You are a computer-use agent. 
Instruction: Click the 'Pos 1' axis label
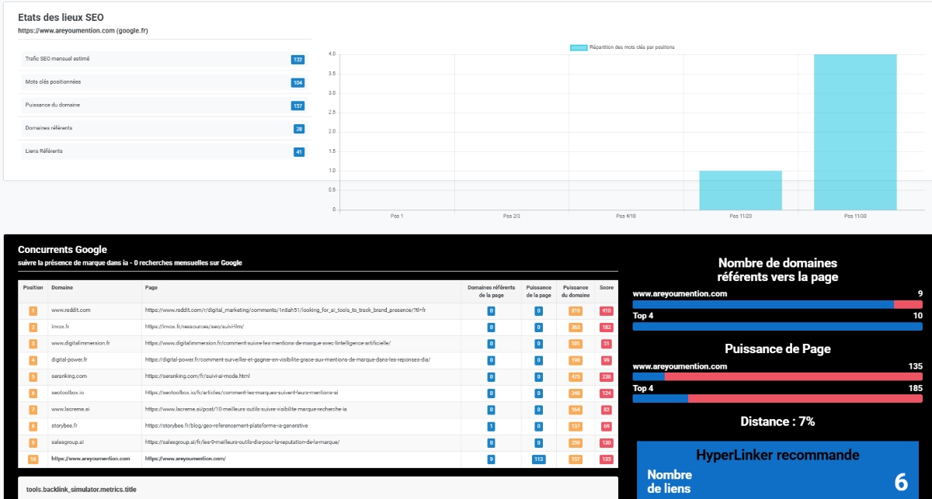397,216
